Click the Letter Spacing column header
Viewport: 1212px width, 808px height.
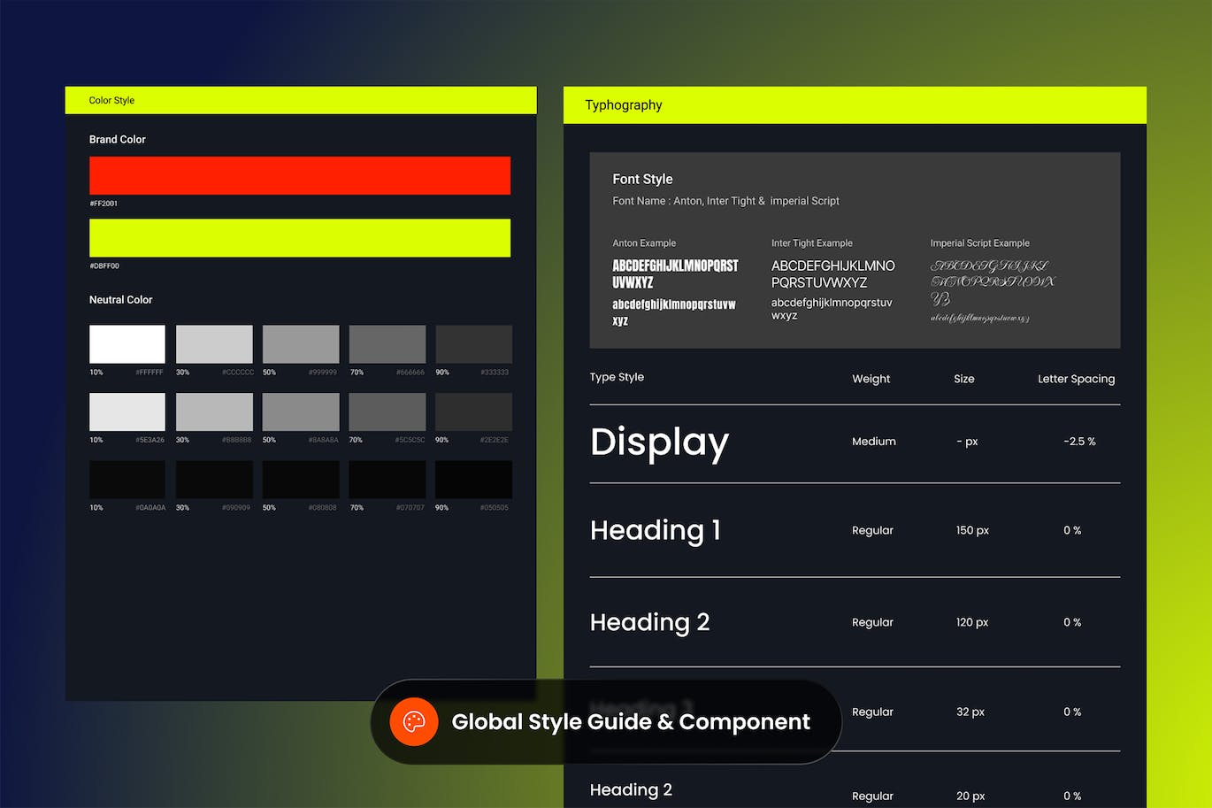[x=1076, y=379]
